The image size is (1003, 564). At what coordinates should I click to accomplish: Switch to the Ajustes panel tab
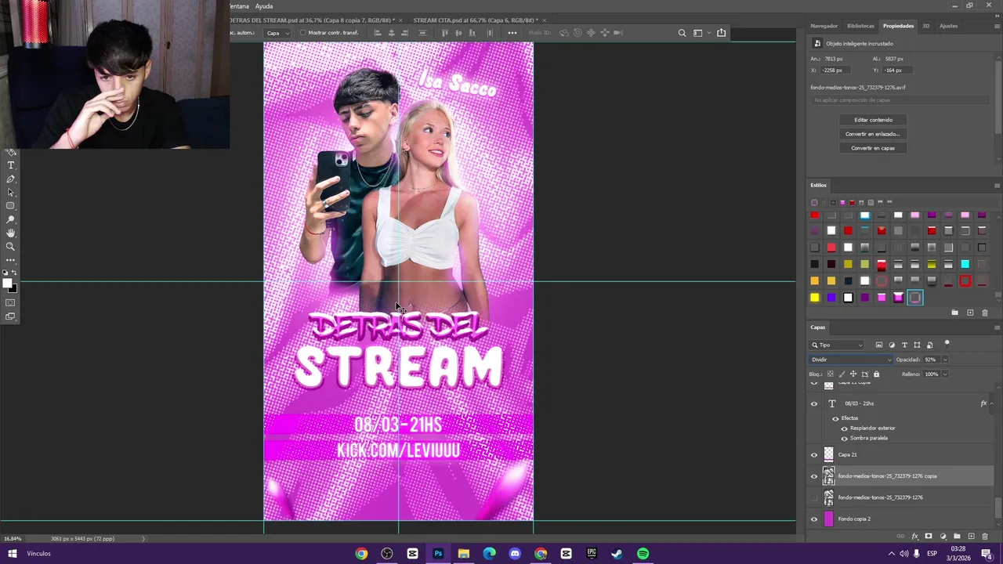948,26
